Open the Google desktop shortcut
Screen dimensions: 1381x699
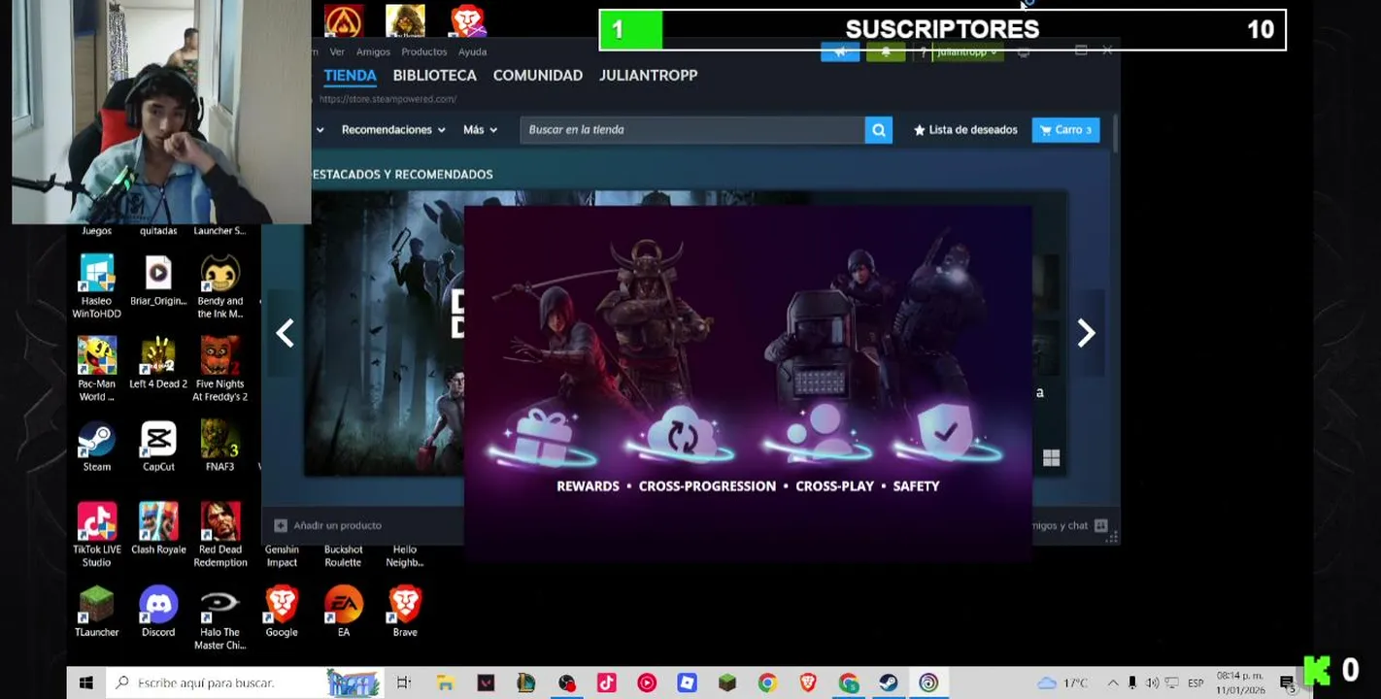[x=282, y=612]
